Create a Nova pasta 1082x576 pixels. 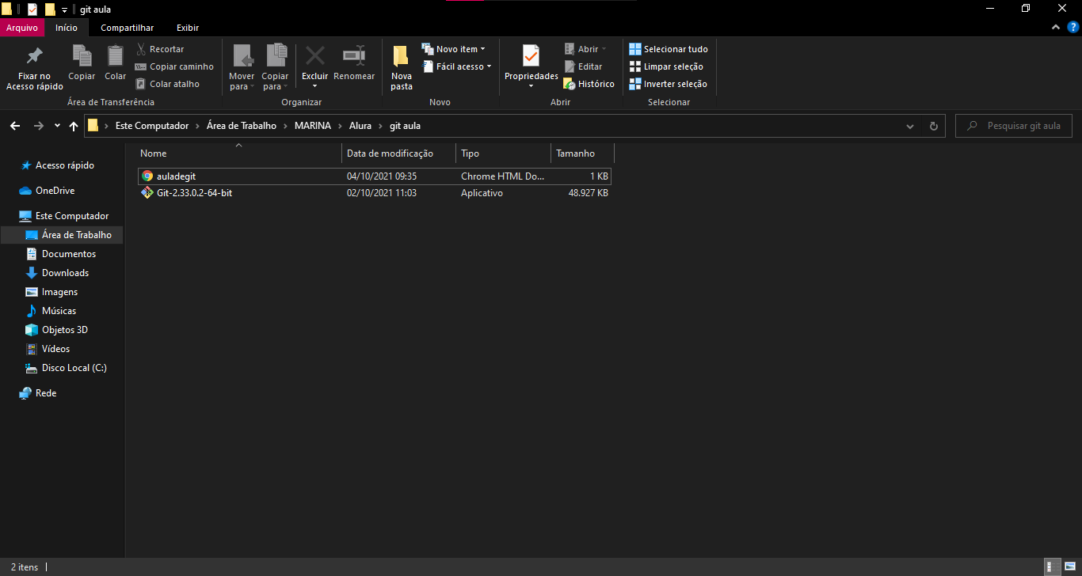point(402,67)
